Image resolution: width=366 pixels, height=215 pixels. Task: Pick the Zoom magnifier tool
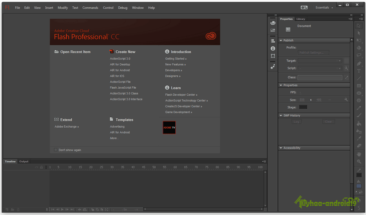click(359, 161)
